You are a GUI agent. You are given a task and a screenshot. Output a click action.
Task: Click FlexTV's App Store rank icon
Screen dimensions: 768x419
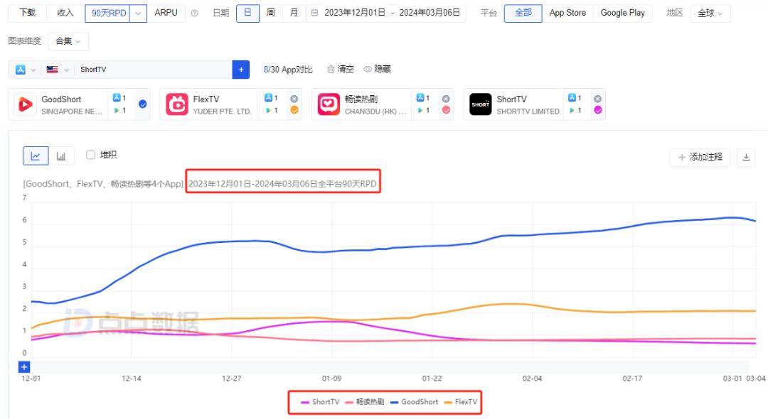click(x=268, y=98)
